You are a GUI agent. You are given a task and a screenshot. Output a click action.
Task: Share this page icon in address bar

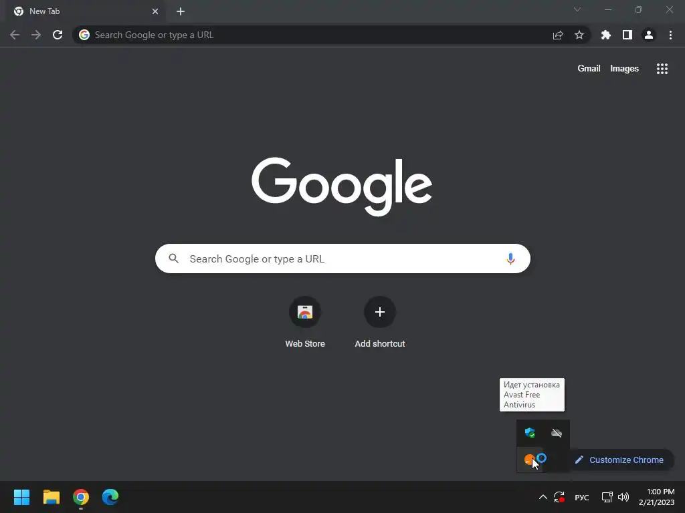coord(558,35)
